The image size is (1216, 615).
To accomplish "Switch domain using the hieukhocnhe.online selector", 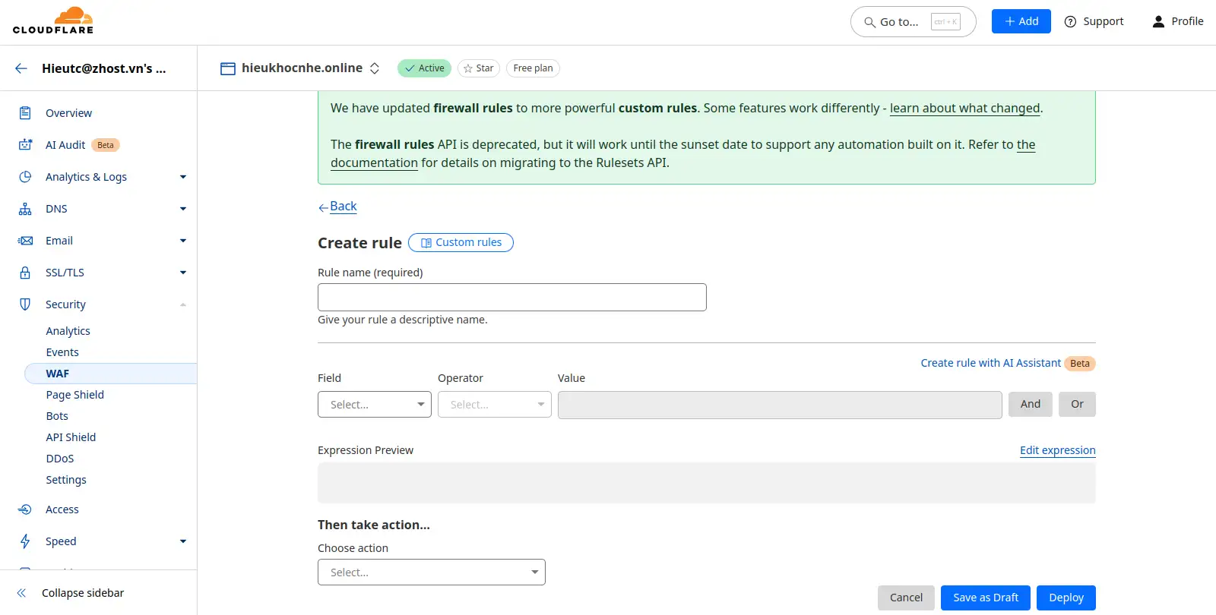I will [x=375, y=68].
